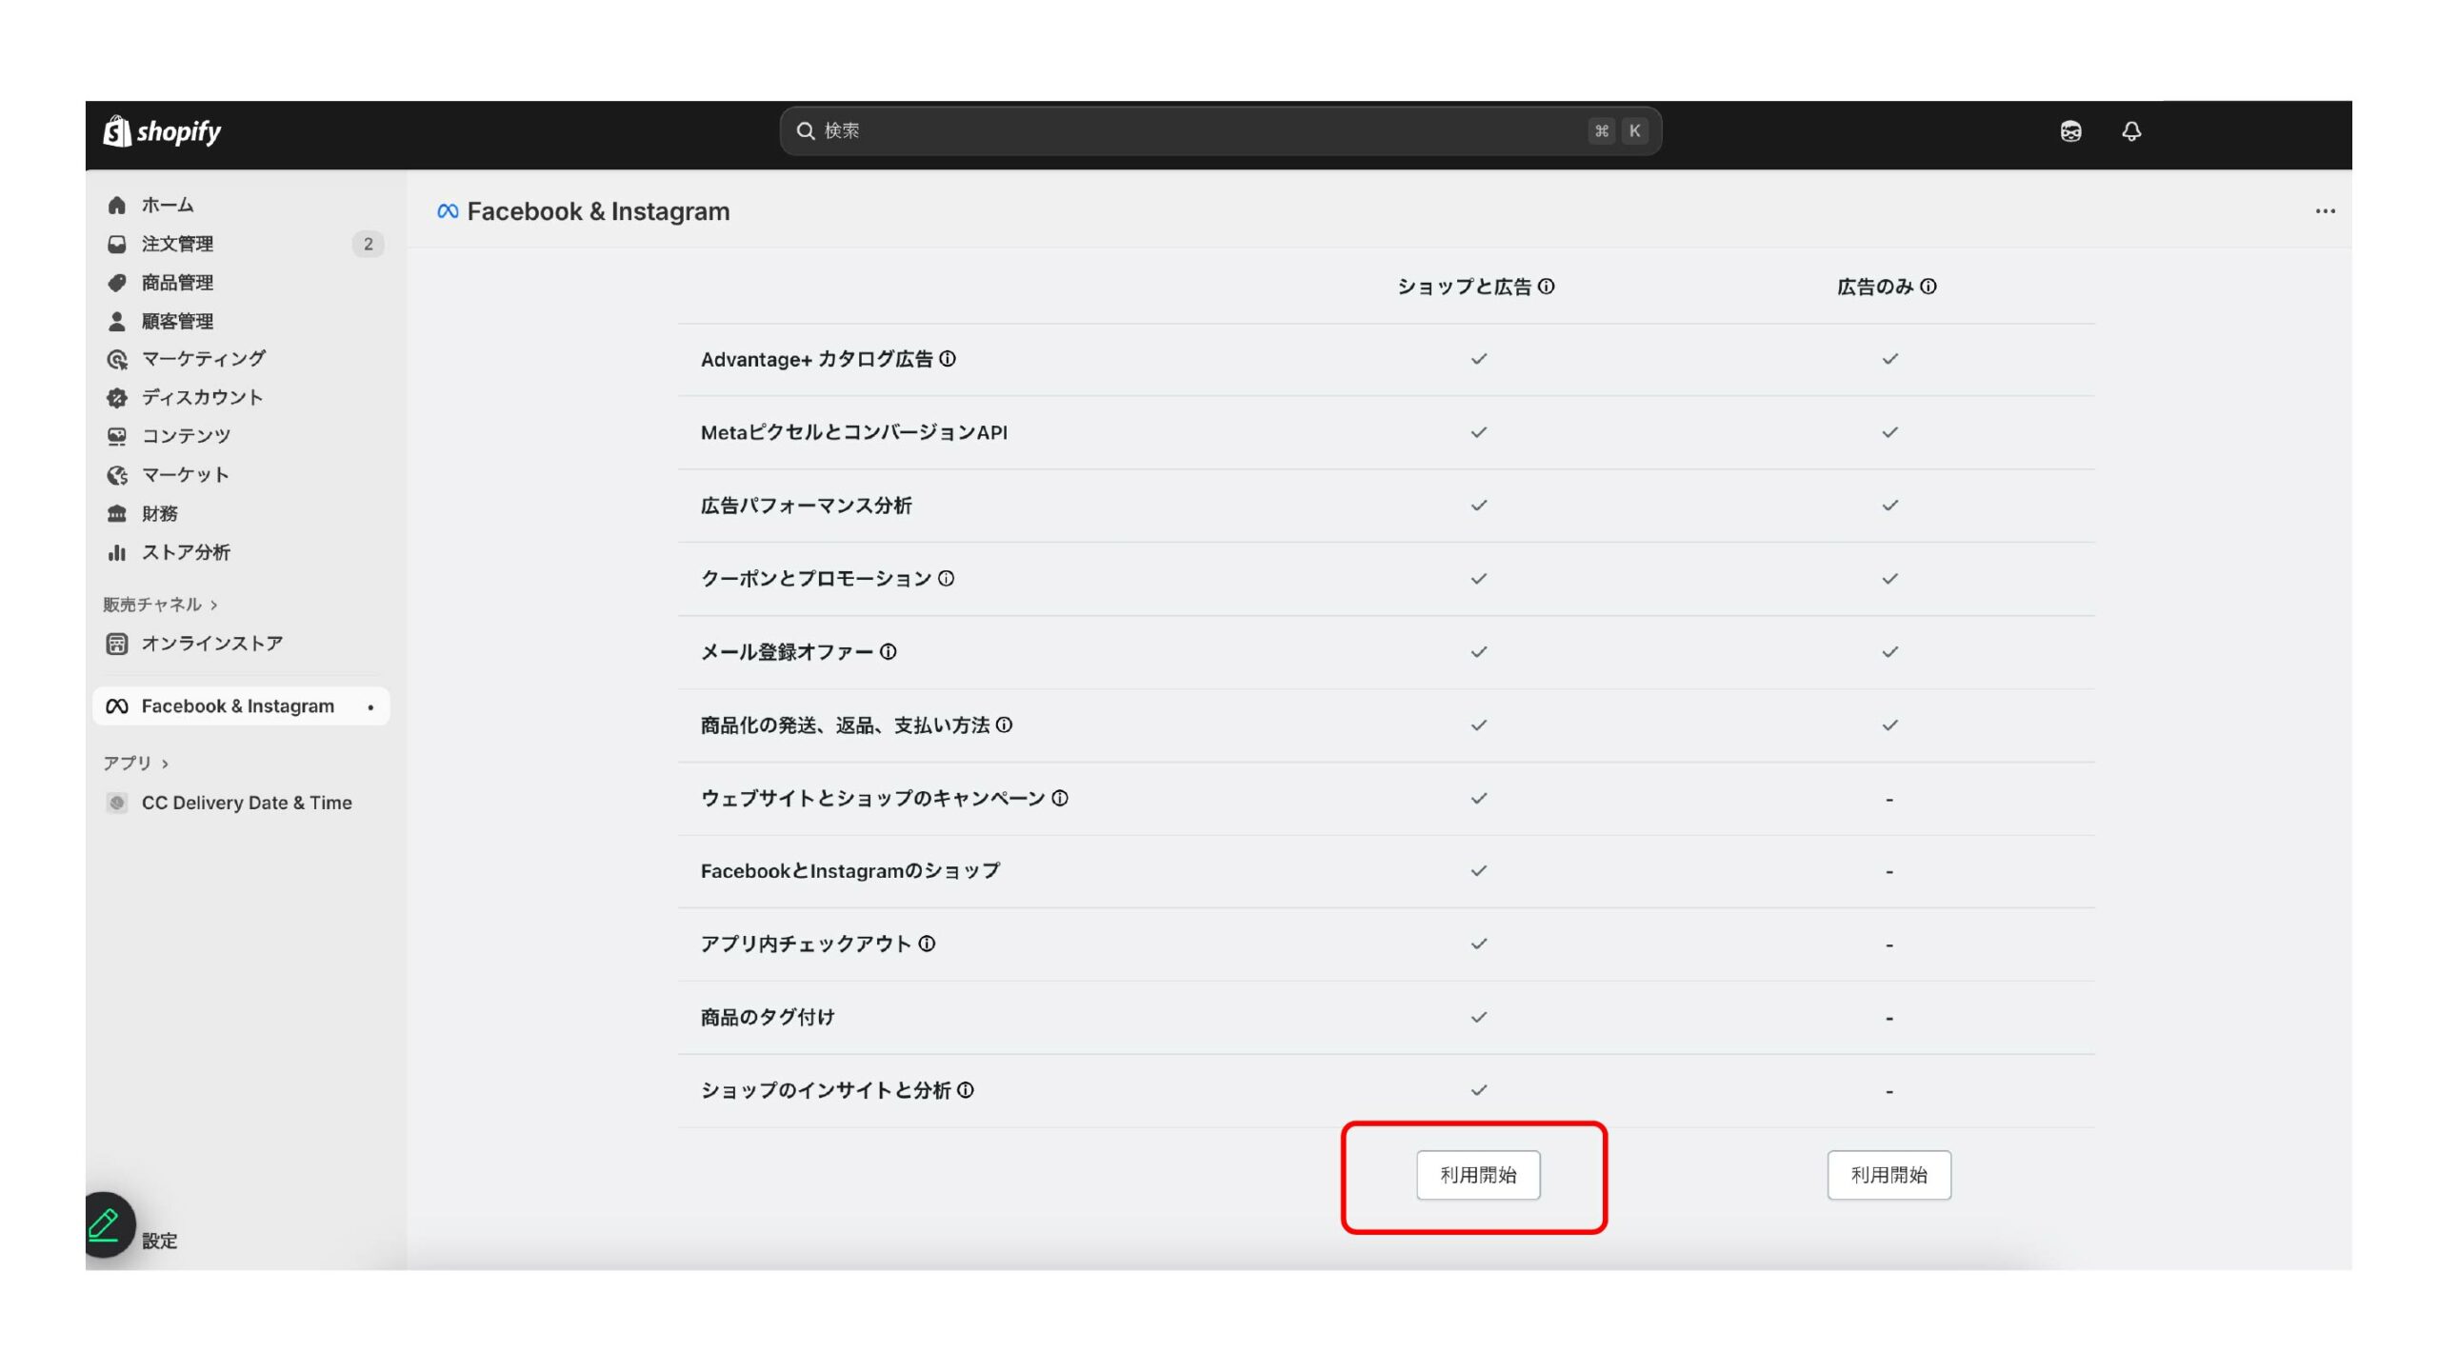
Task: Click the Facebook & Instagram page title
Action: click(x=598, y=211)
